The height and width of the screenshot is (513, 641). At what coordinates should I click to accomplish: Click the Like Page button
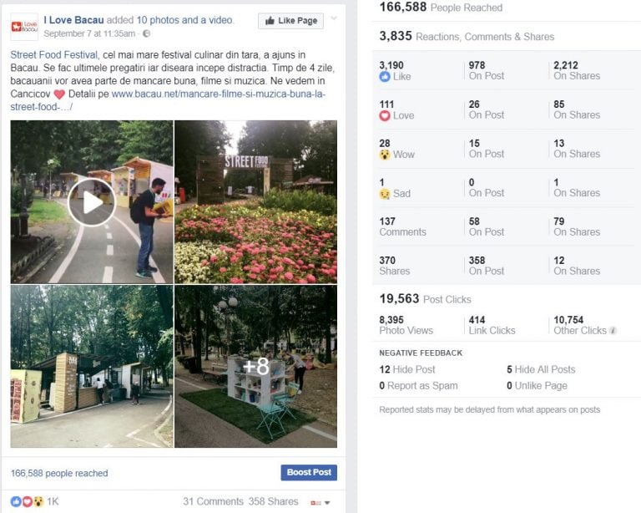290,21
